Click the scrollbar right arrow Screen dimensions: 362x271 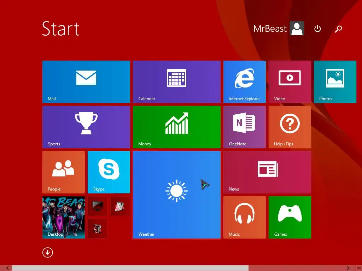pos(348,268)
